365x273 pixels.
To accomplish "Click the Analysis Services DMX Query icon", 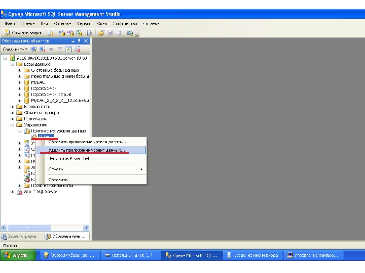I will (70, 33).
